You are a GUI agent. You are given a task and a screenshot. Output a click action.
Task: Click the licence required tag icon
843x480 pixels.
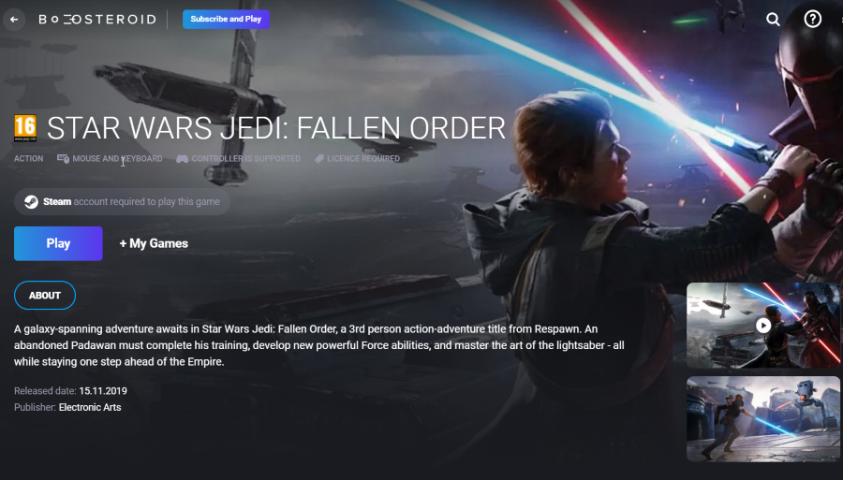(318, 158)
